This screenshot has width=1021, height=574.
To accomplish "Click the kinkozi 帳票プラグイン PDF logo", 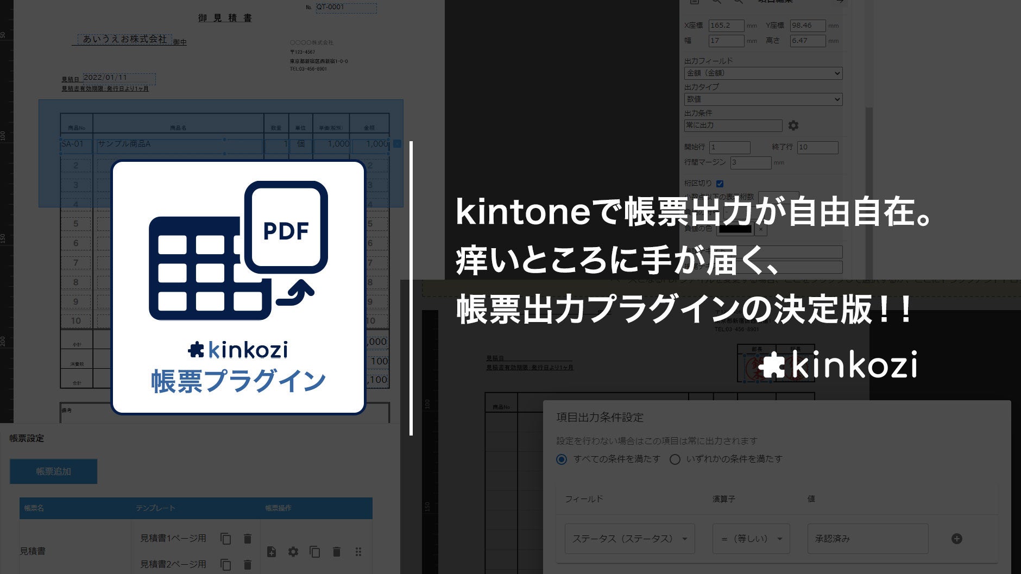I will point(238,287).
